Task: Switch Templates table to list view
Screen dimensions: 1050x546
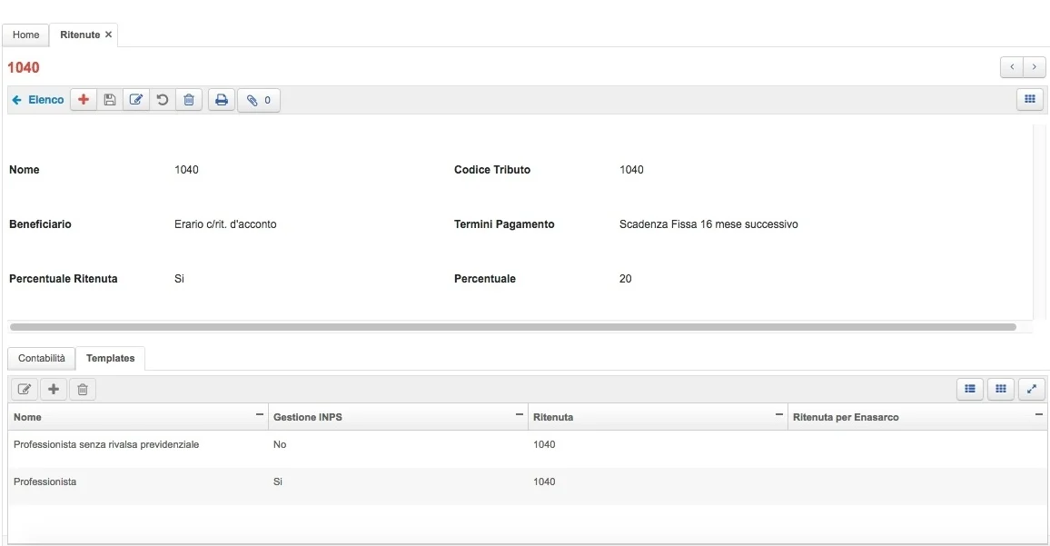Action: 970,389
